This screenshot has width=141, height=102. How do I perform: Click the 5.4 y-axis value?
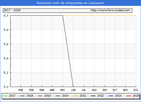tap(6, 58)
